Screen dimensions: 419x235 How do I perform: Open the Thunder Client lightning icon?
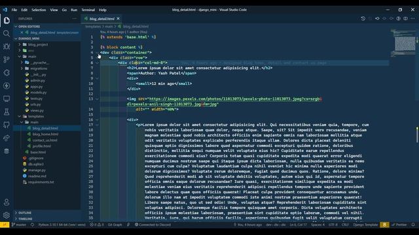tap(7, 86)
